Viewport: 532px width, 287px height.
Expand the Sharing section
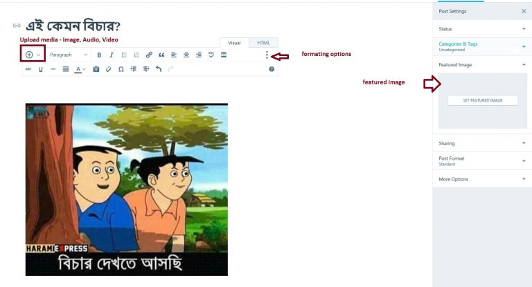click(x=482, y=143)
